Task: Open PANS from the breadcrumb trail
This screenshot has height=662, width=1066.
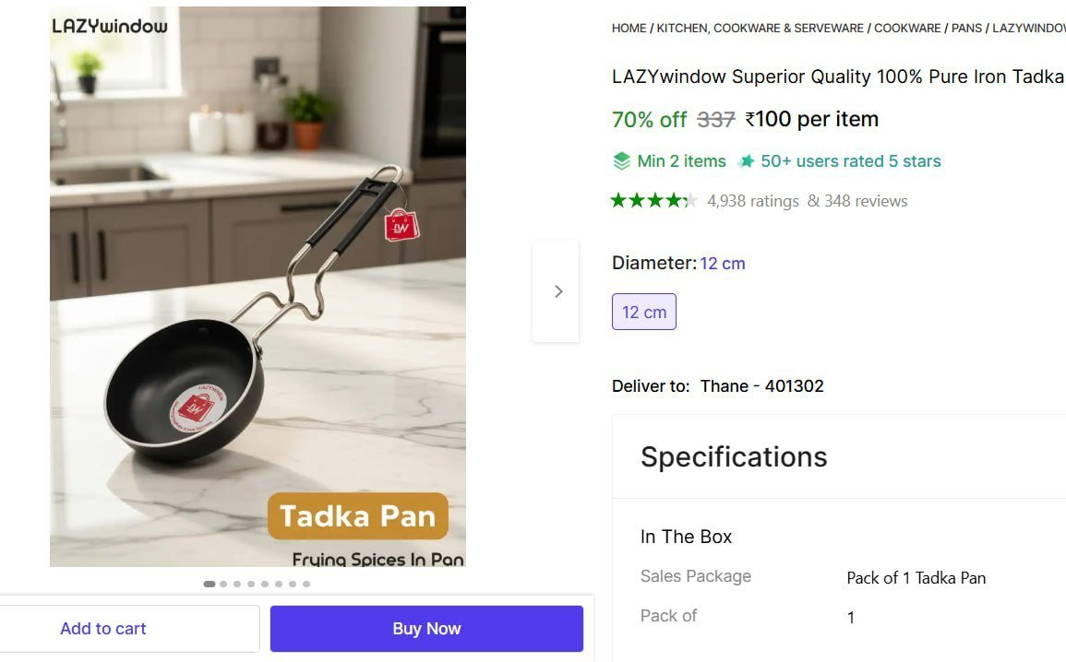Action: click(967, 28)
